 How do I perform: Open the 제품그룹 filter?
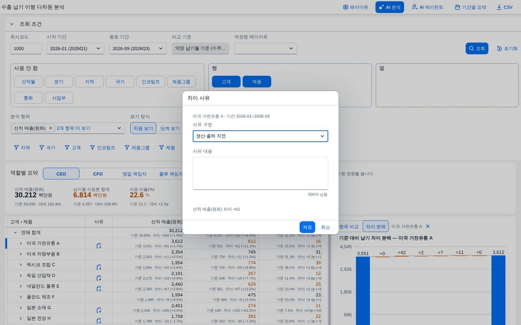(x=137, y=148)
